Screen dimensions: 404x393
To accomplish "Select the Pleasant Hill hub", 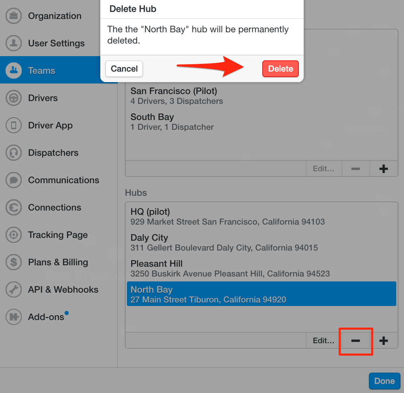I will 262,268.
